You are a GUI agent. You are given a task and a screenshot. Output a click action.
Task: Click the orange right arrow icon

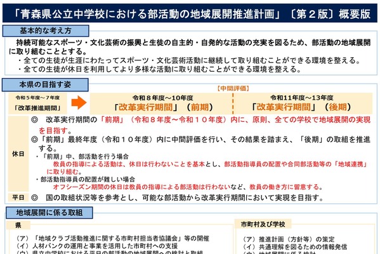click(x=79, y=103)
